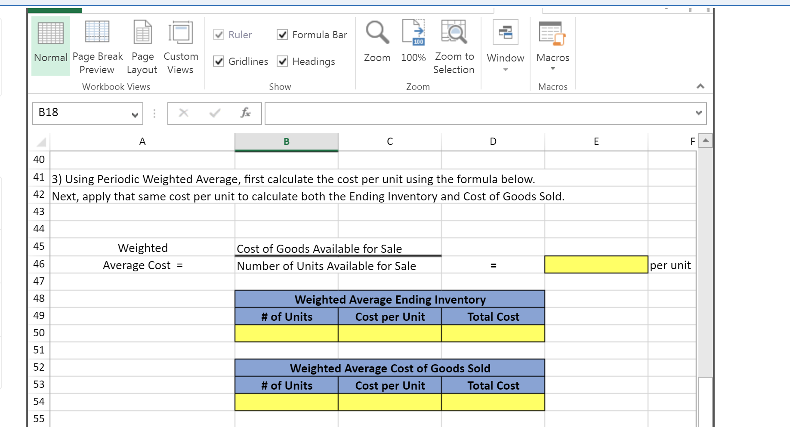This screenshot has width=790, height=427.
Task: Switch to Normal workbook view
Action: pos(51,46)
